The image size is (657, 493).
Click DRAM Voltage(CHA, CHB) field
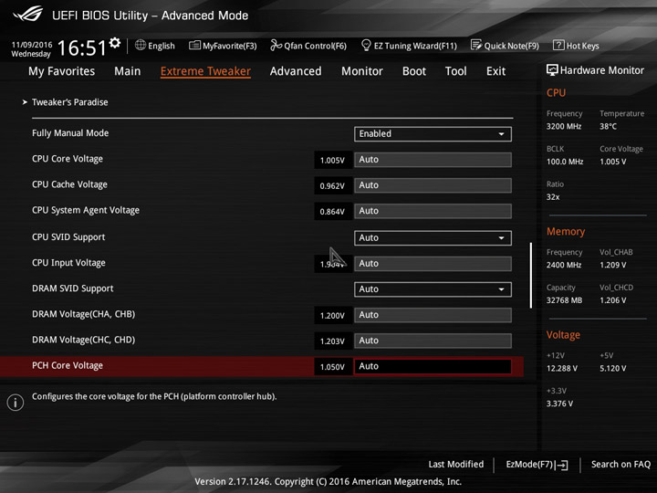[433, 315]
